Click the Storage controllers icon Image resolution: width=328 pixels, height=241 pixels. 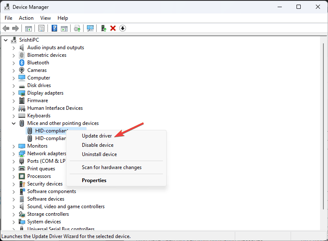pyautogui.click(x=22, y=214)
